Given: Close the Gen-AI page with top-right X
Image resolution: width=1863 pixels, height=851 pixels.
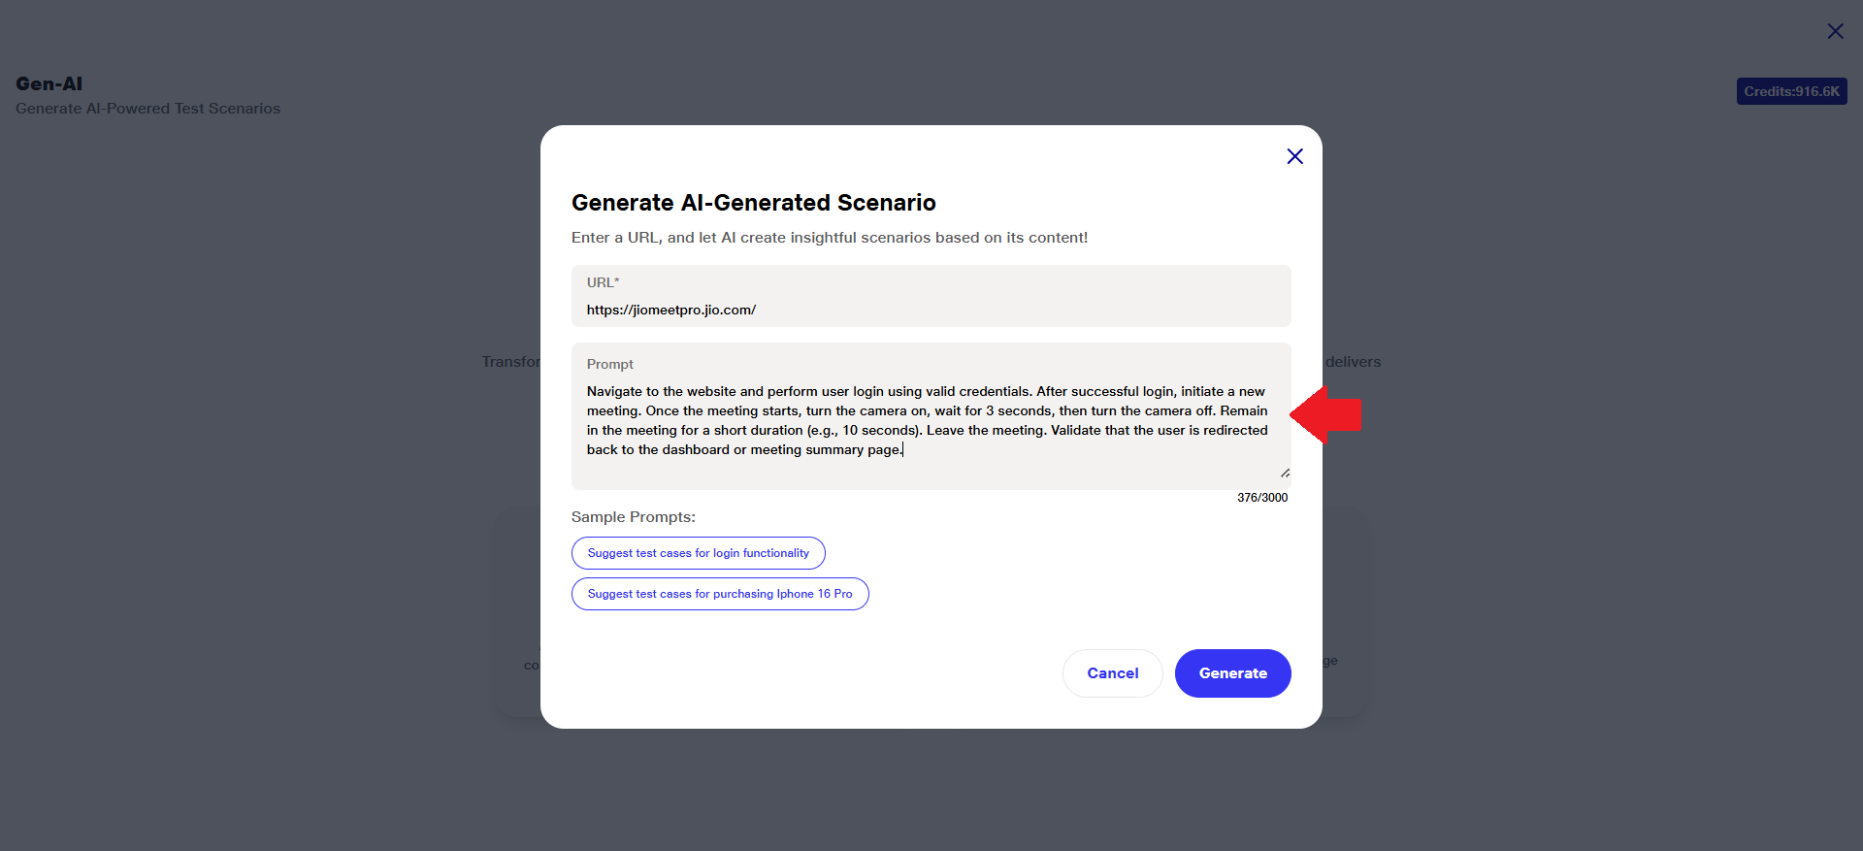Looking at the screenshot, I should [1835, 31].
